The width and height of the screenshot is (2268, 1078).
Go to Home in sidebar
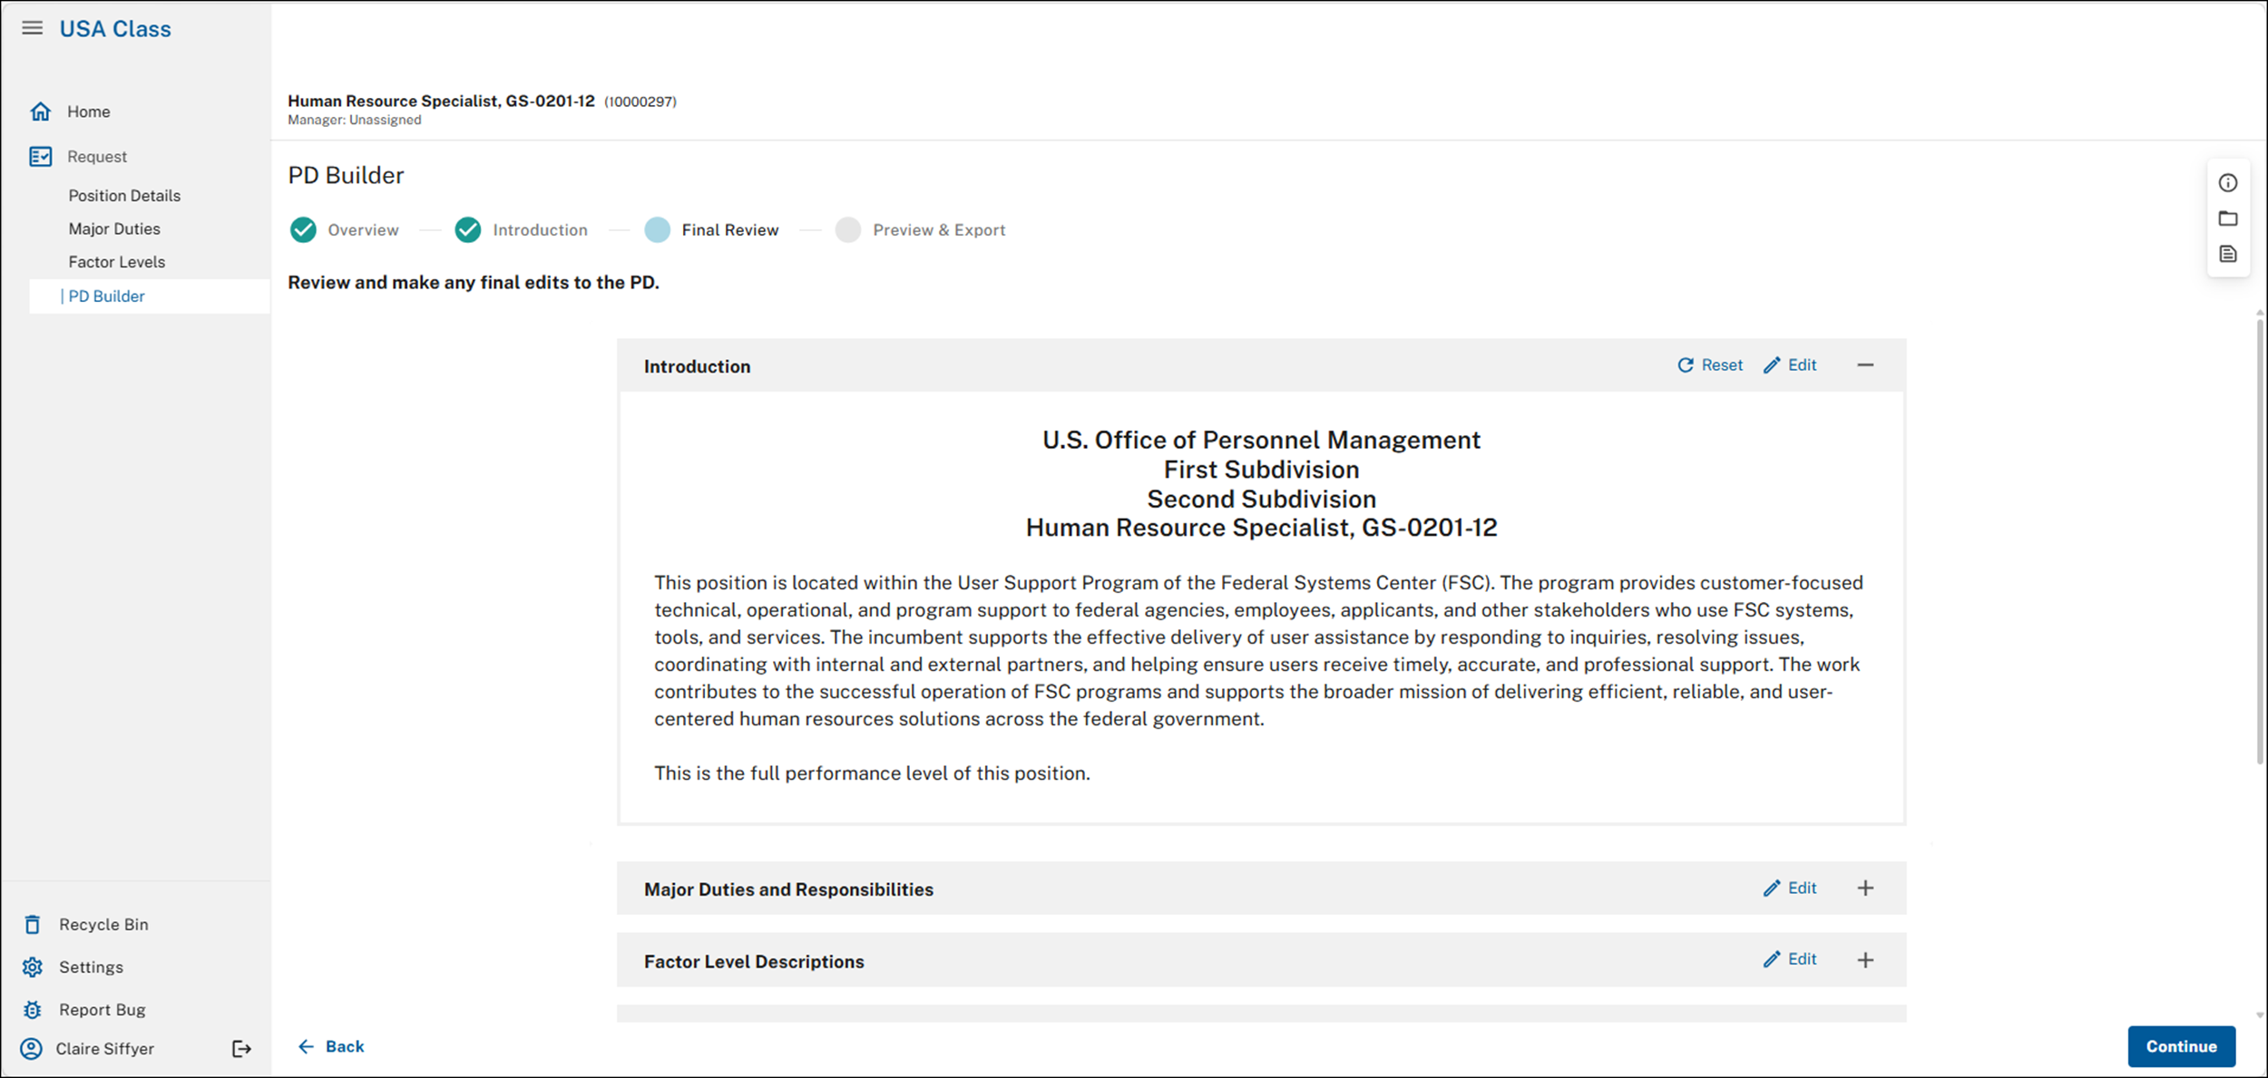89,112
